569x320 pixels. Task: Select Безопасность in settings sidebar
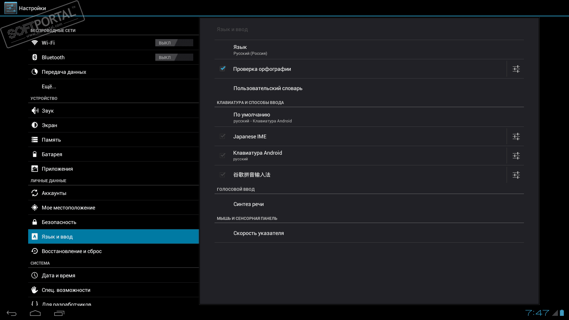coord(59,222)
